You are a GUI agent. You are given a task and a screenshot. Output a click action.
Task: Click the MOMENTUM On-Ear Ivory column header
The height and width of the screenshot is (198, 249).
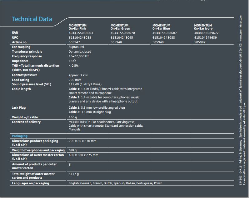[203, 27]
